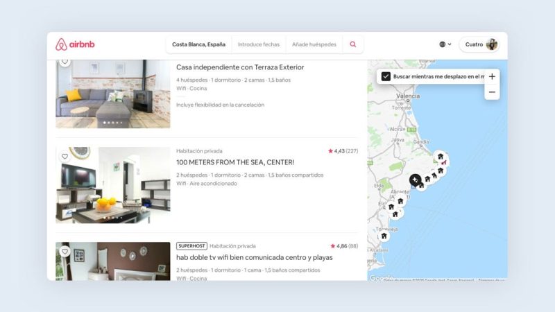Viewport: 555px width, 312px height.
Task: Heart the 100 METERS FROM THE SEA listing
Action: (65, 157)
